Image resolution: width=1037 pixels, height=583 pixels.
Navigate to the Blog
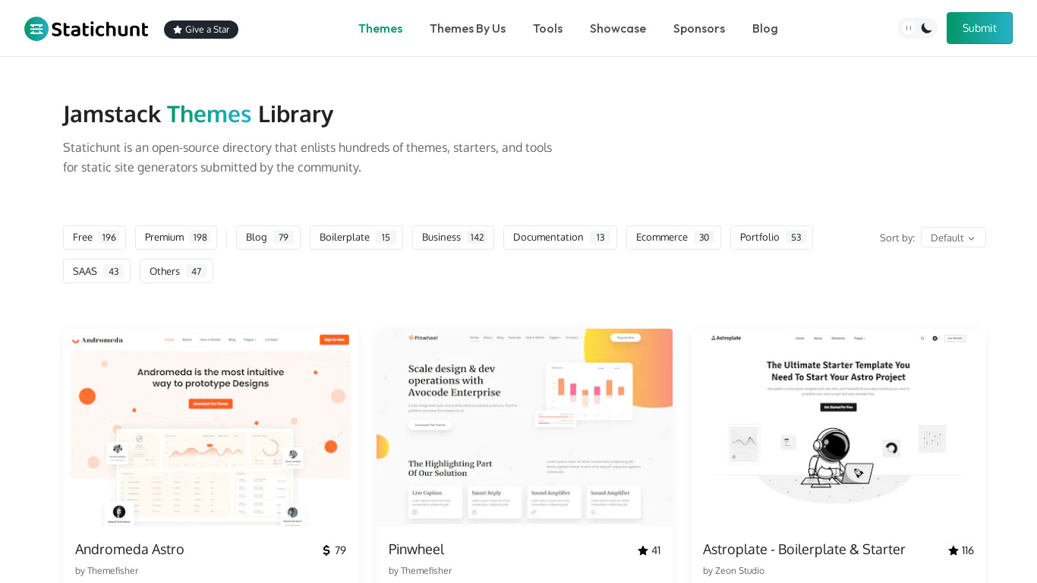(765, 28)
